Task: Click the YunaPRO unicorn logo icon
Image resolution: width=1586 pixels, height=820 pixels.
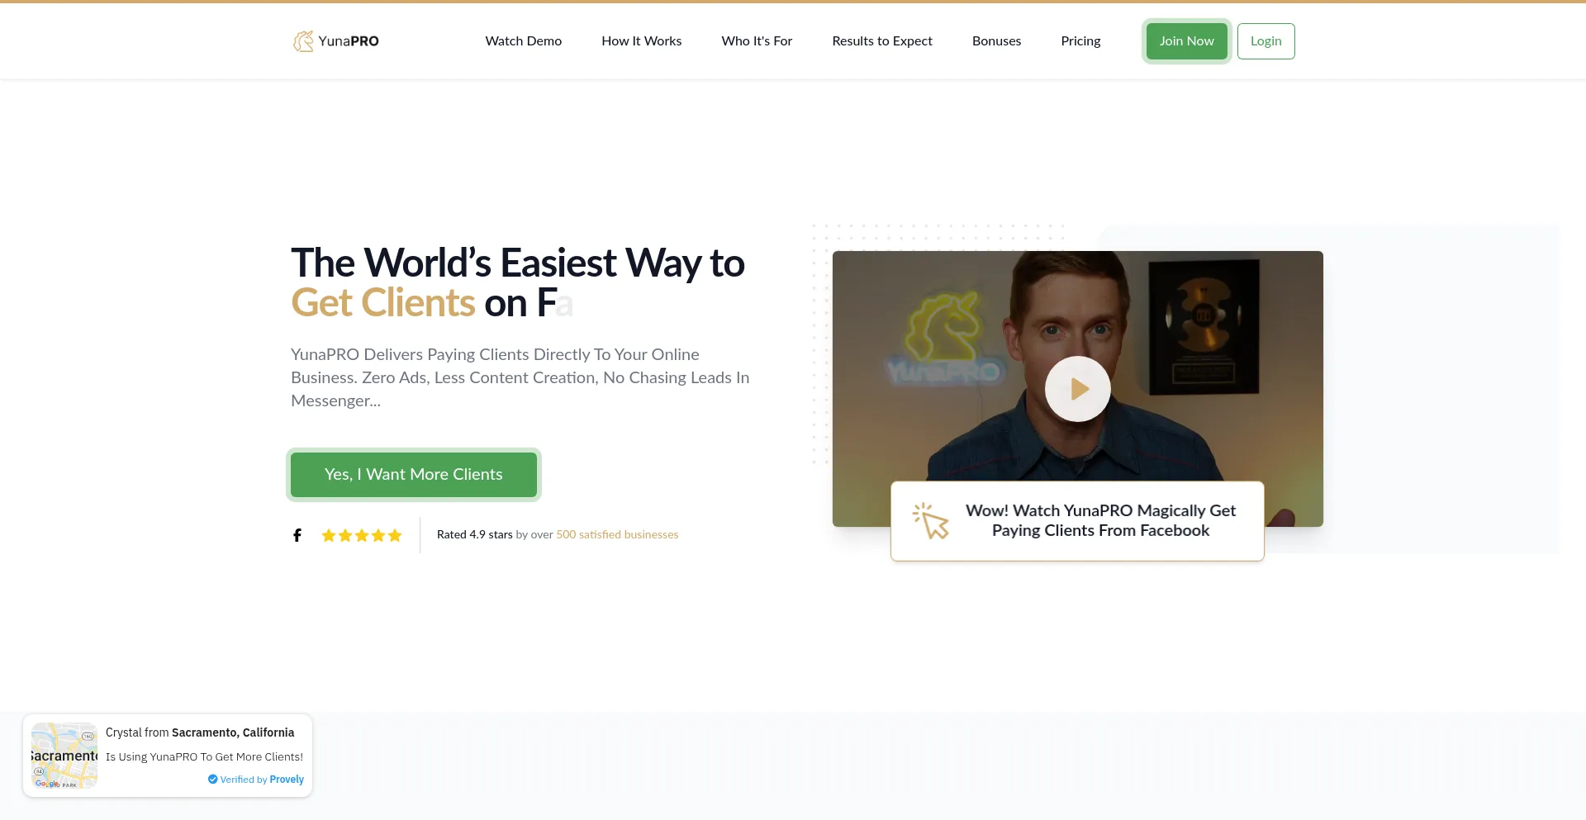Action: pyautogui.click(x=303, y=41)
